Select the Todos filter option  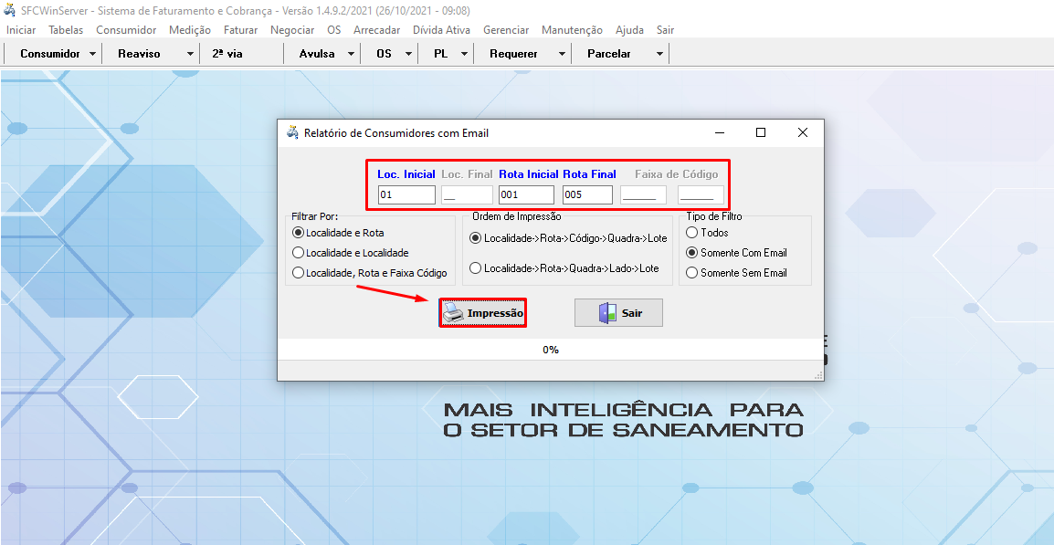pos(692,233)
